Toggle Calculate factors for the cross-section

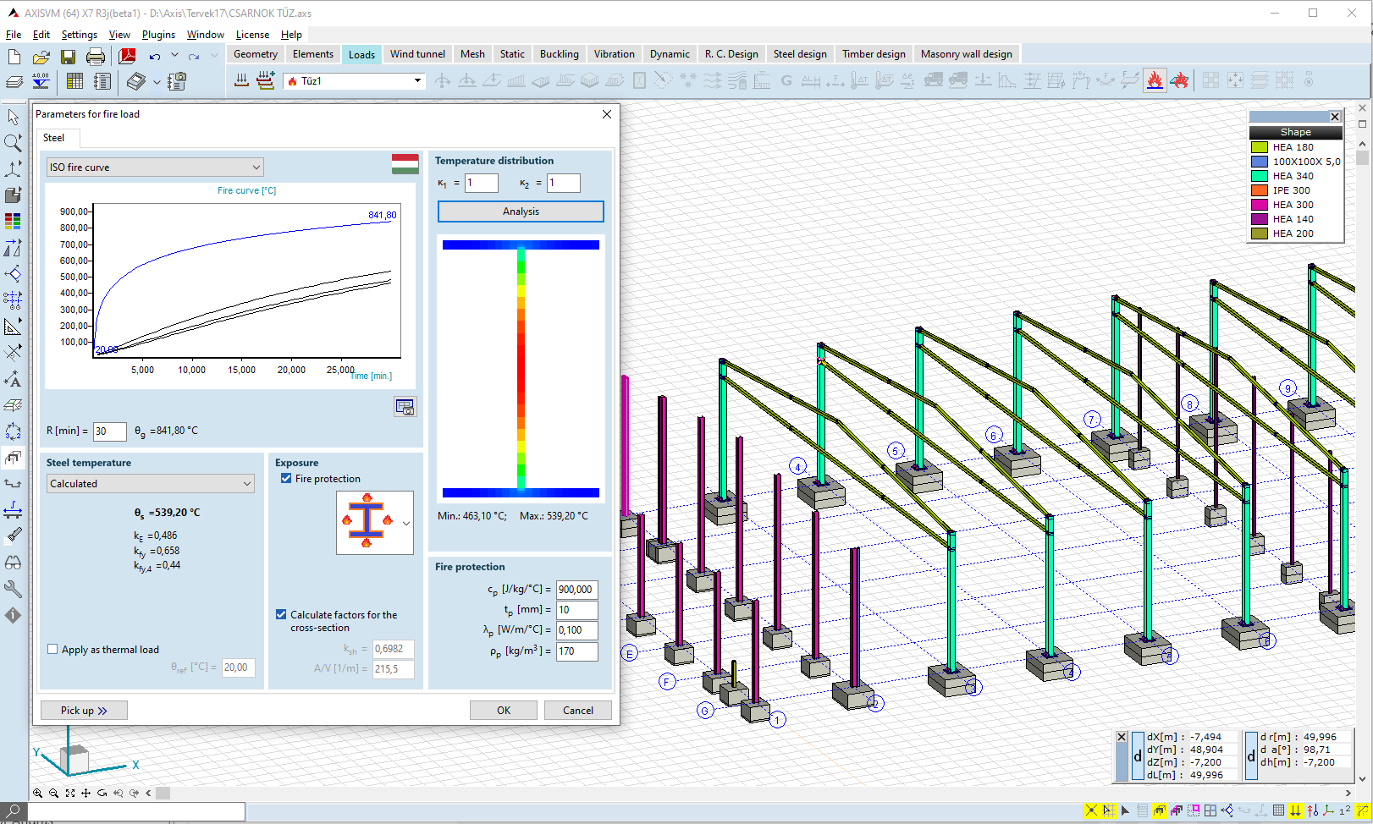pos(281,614)
